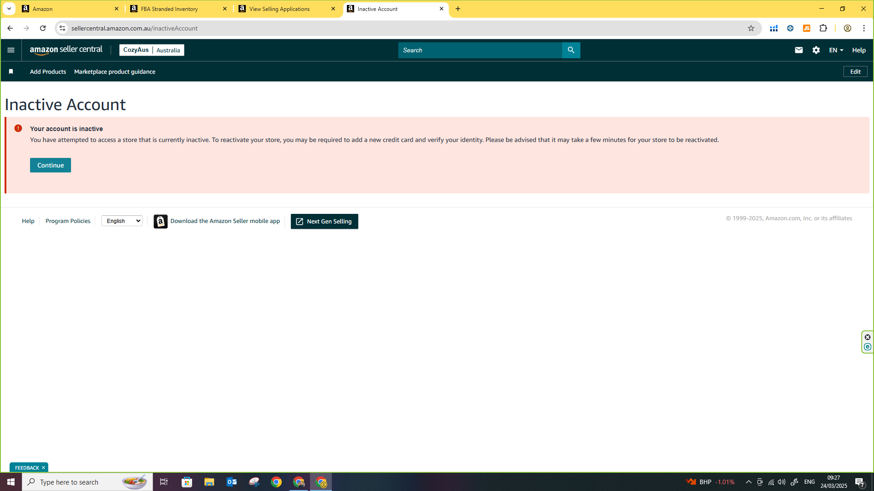This screenshot has width=874, height=491.
Task: Click the red error alert icon
Action: click(18, 128)
